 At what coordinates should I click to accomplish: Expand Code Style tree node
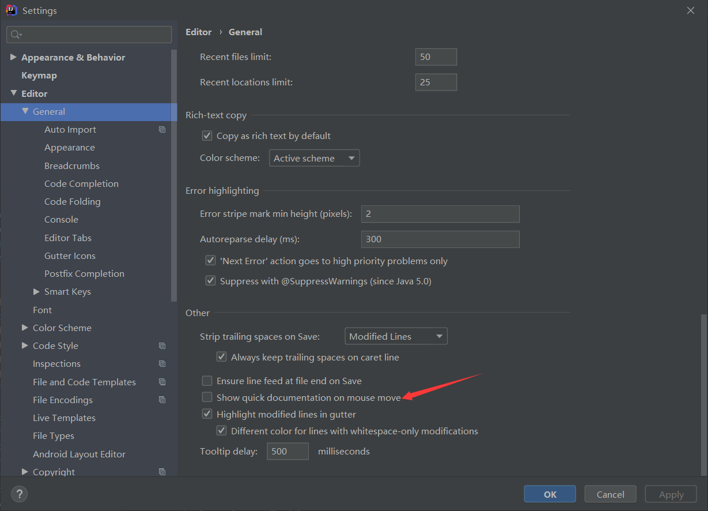coord(25,345)
